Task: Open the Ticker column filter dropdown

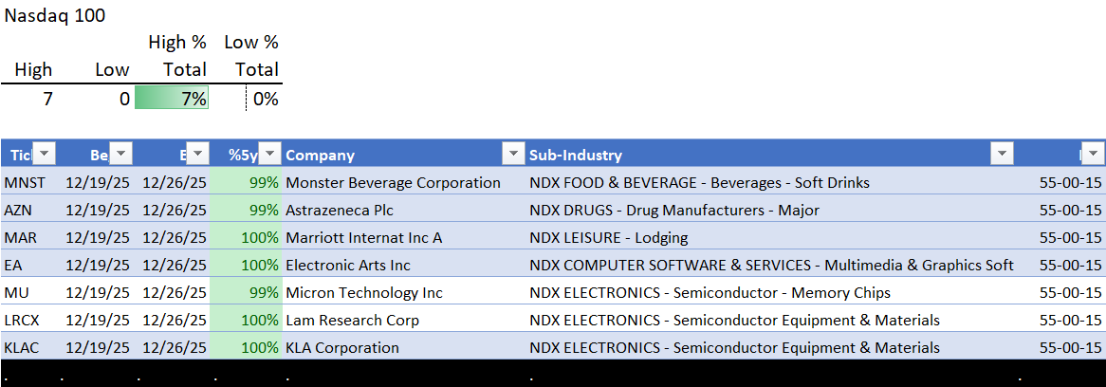Action: tap(46, 155)
